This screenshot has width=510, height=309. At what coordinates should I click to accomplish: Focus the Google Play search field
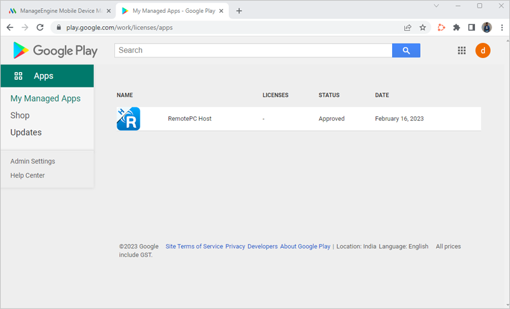tap(252, 50)
